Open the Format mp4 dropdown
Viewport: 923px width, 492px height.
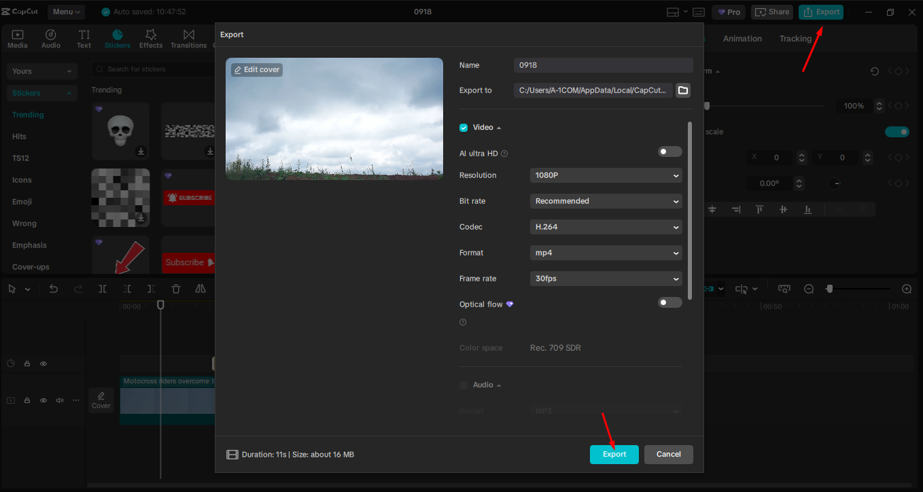pyautogui.click(x=606, y=253)
